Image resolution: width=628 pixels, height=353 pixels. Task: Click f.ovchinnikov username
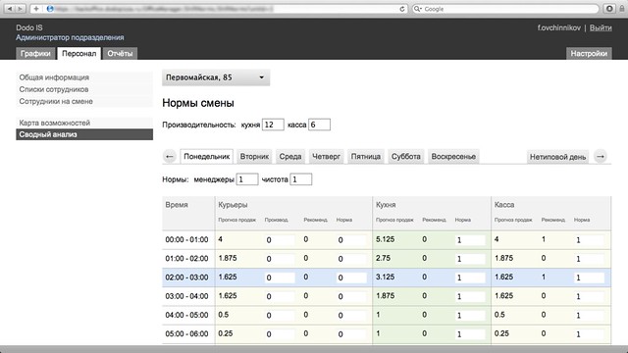tap(558, 27)
